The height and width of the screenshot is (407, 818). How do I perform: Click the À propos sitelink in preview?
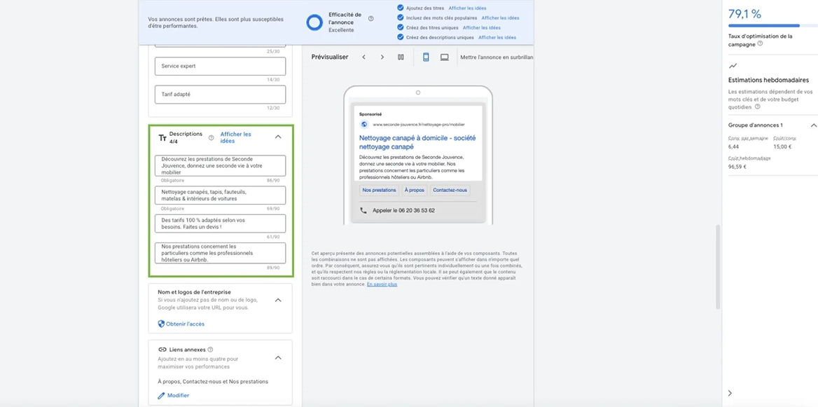(x=415, y=190)
